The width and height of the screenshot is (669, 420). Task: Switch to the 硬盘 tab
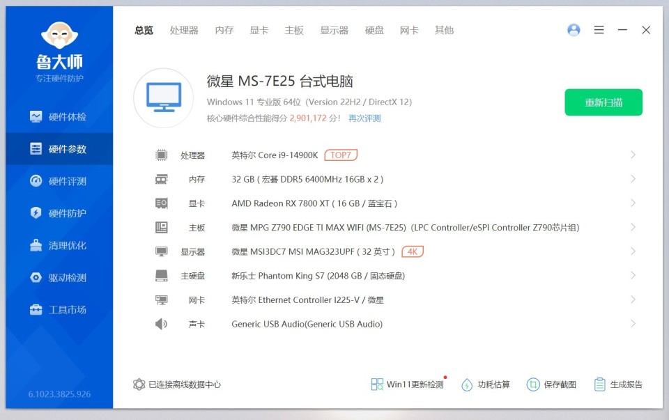coord(374,30)
